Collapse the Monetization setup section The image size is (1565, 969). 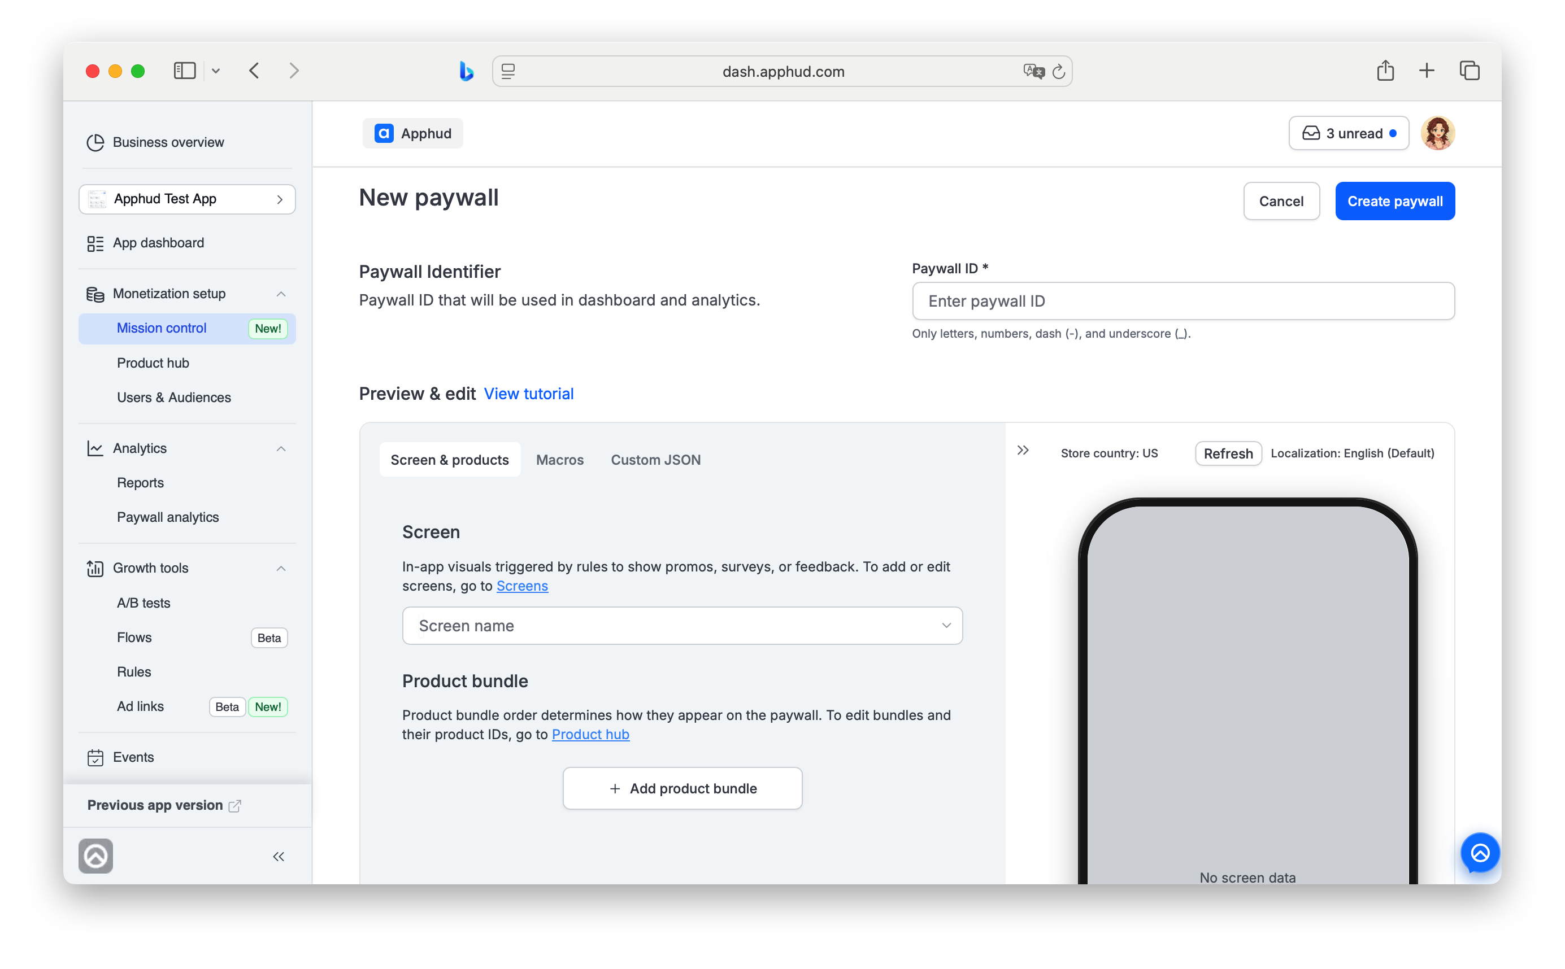281,294
